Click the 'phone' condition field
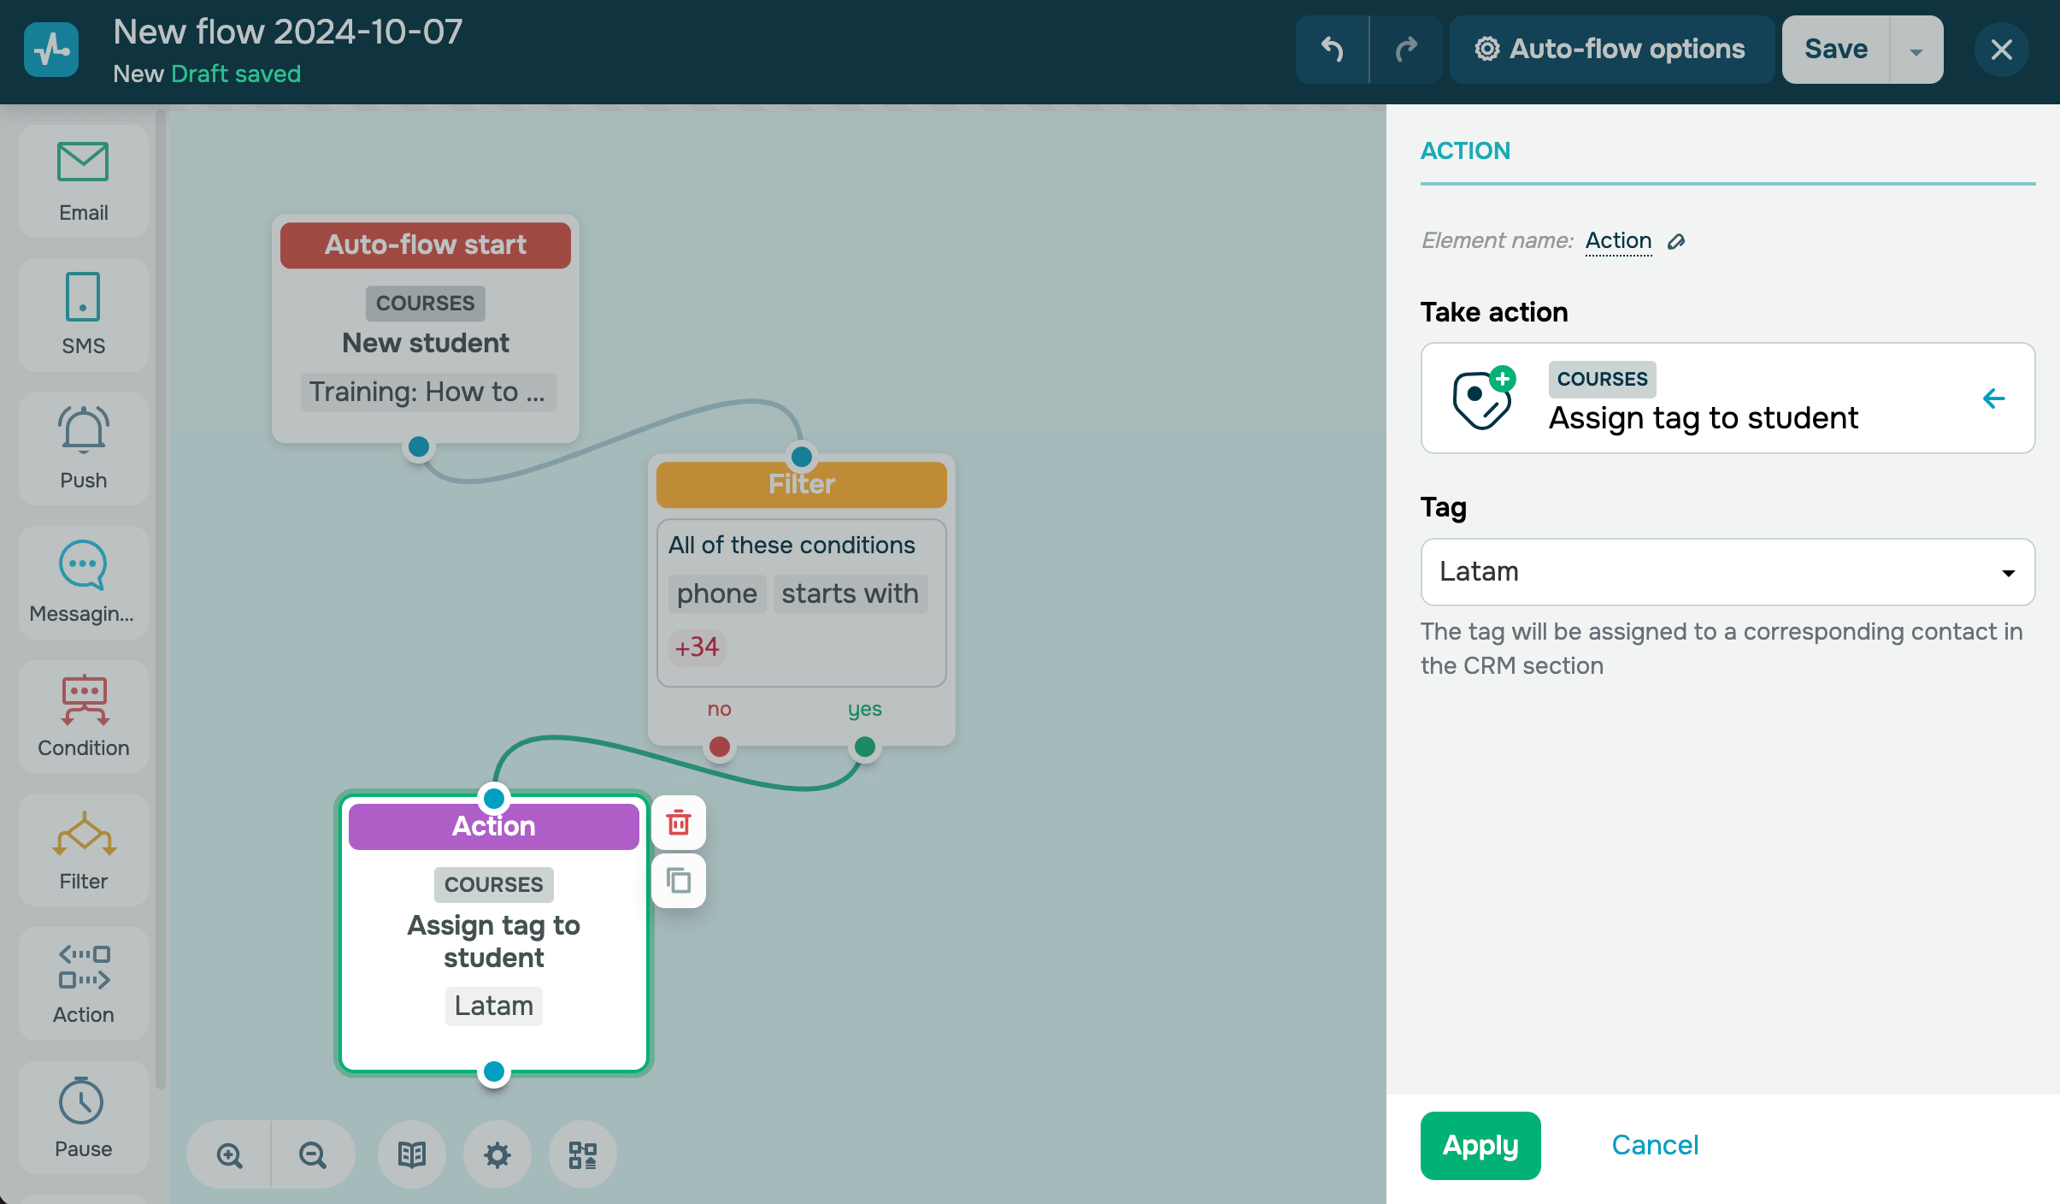 click(x=717, y=594)
